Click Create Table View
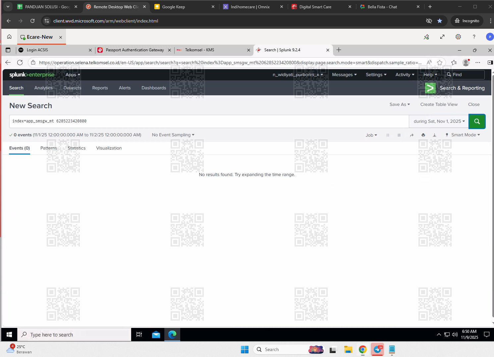This screenshot has width=494, height=357. [x=439, y=105]
